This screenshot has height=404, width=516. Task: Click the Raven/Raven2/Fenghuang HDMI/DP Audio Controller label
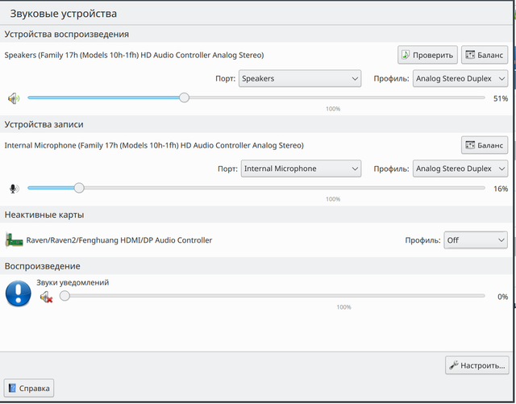119,240
